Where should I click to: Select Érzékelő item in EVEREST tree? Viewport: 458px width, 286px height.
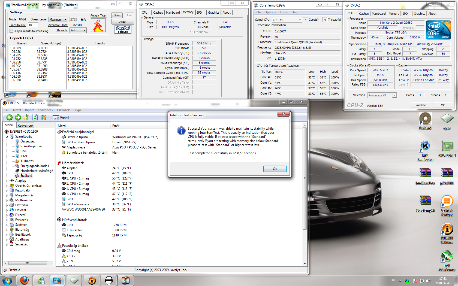26,176
